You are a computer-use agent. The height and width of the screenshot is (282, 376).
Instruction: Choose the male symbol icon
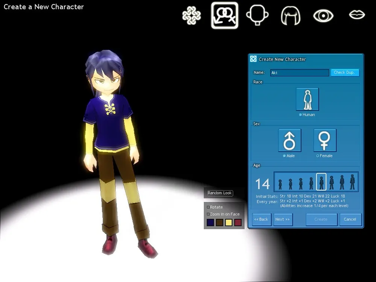click(290, 140)
